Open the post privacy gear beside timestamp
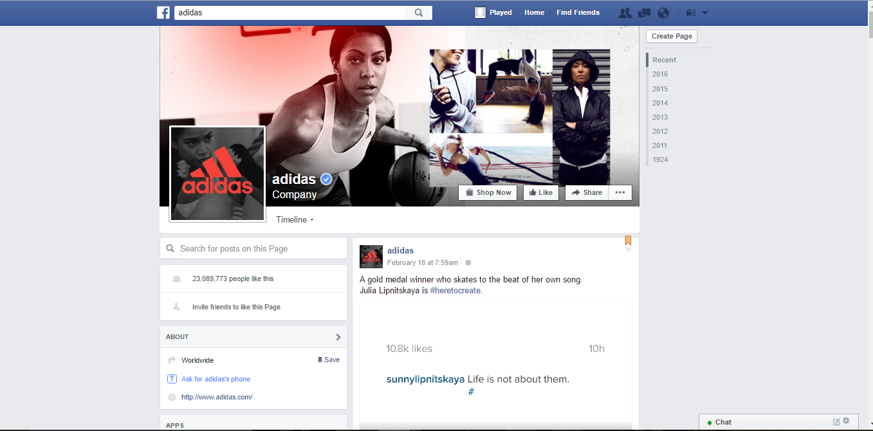Image resolution: width=873 pixels, height=431 pixels. 468,262
